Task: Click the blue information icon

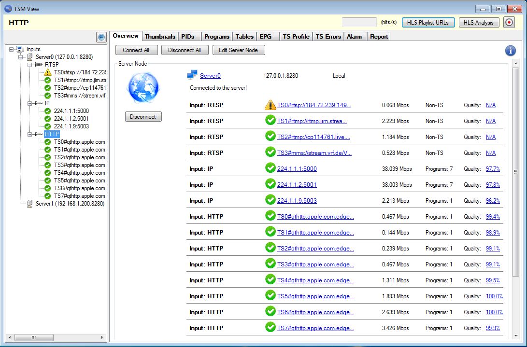Action: [510, 51]
